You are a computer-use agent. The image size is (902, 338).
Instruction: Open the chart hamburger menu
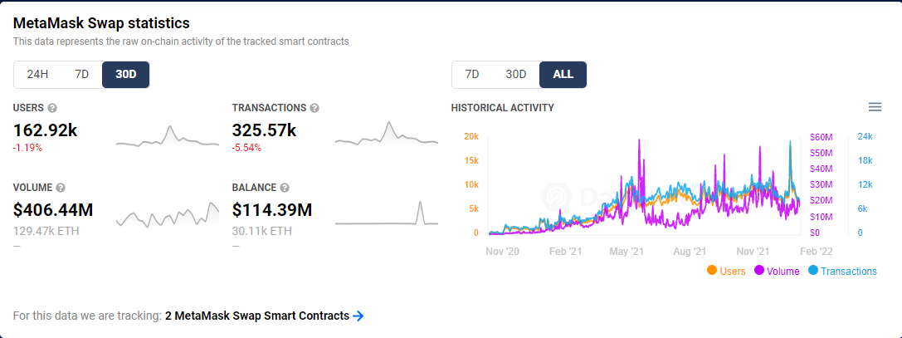[875, 107]
